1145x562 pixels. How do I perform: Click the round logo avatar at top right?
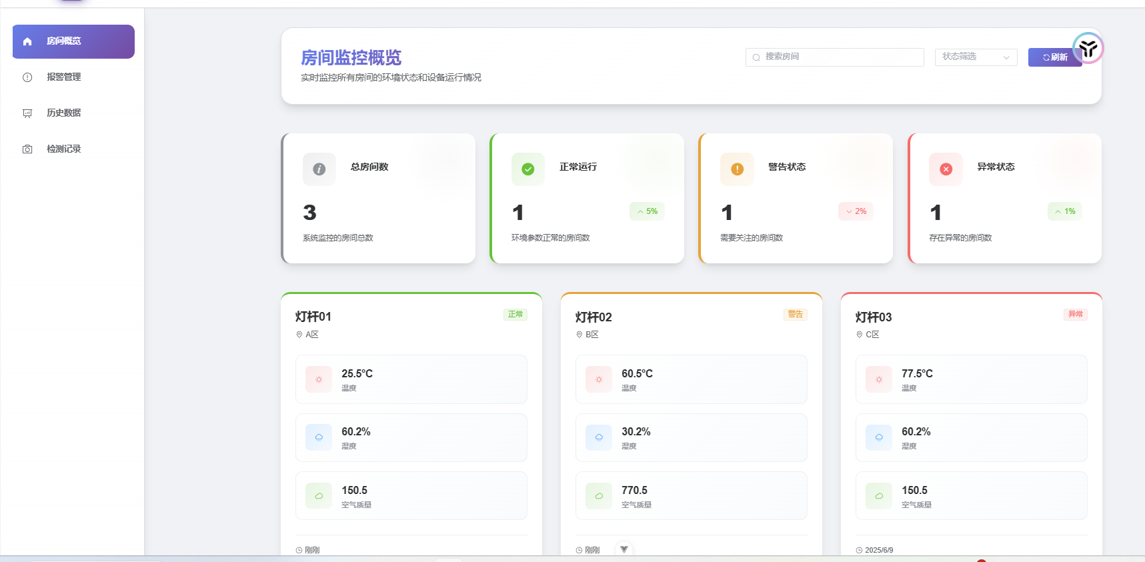pos(1088,48)
